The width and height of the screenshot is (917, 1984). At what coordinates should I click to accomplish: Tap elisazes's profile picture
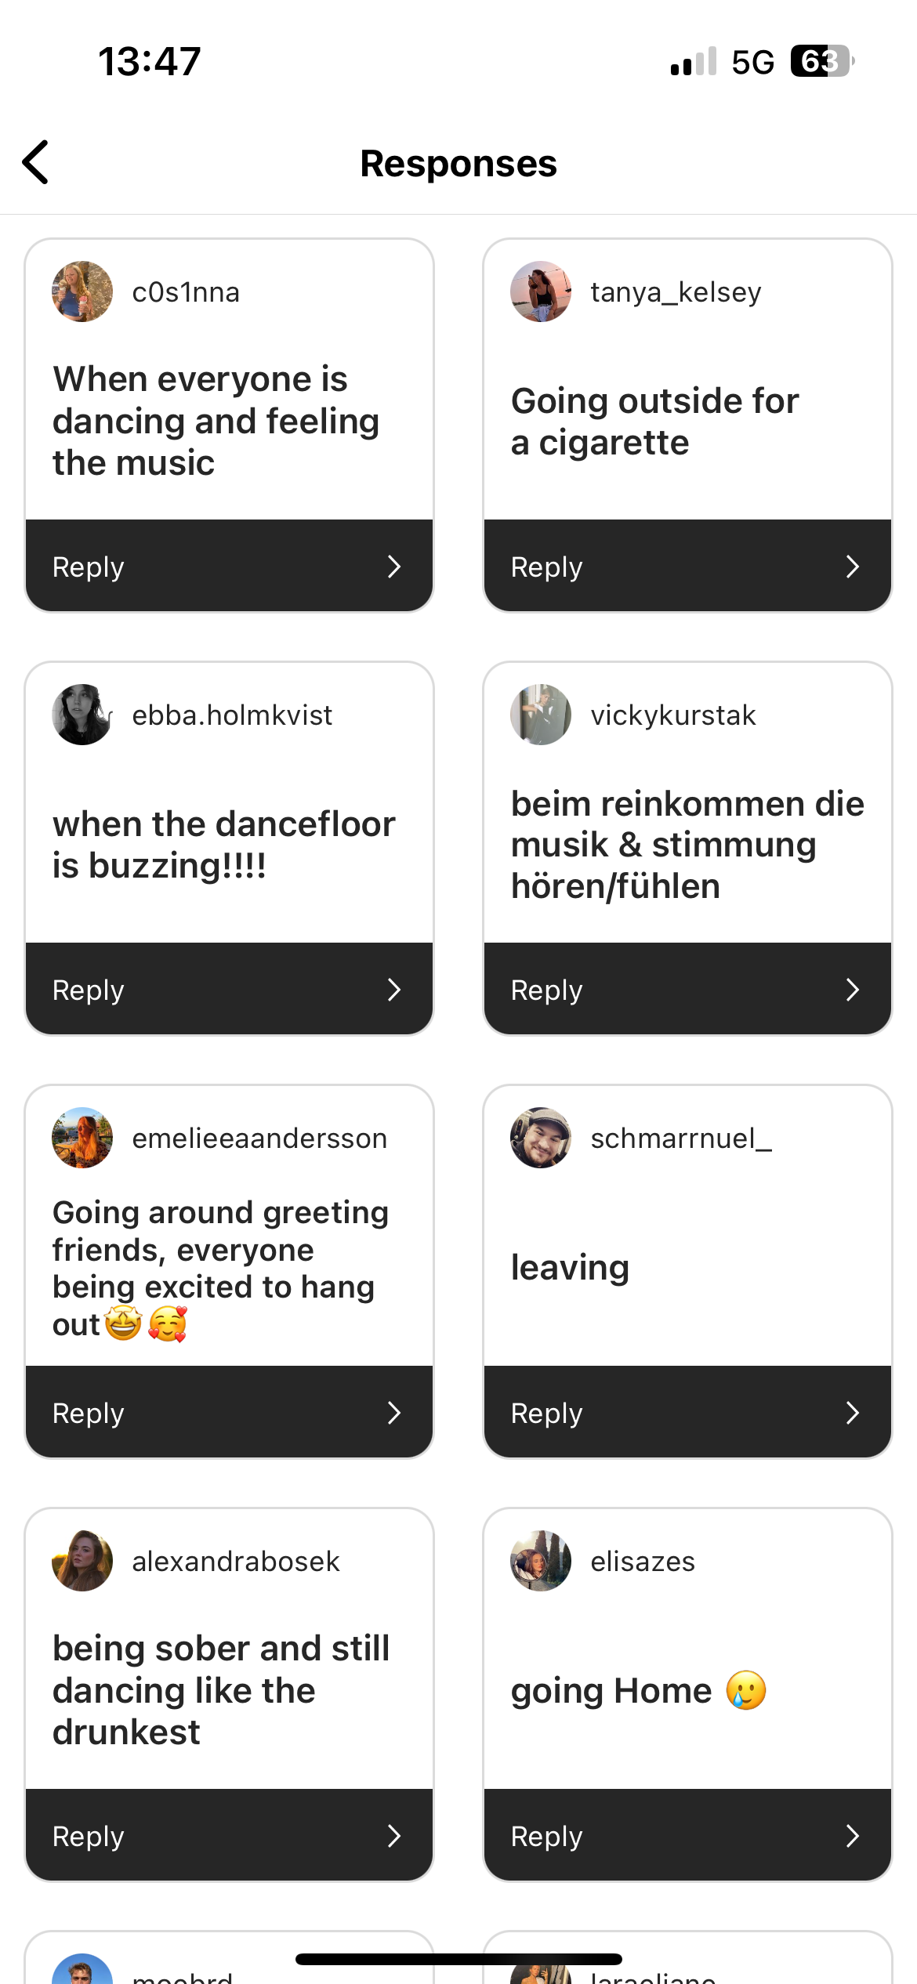(541, 1561)
